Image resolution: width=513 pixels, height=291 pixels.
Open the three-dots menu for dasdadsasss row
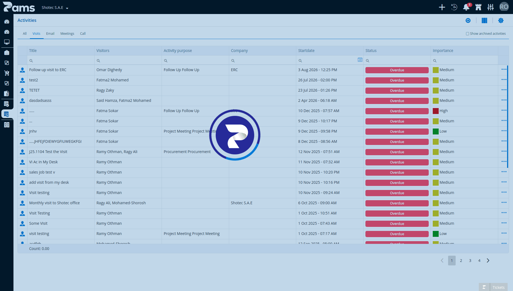coord(504,100)
